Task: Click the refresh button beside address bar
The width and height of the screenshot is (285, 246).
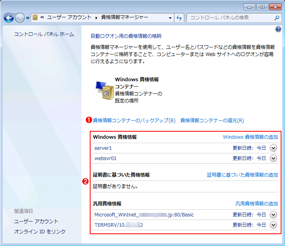Action: (179, 18)
